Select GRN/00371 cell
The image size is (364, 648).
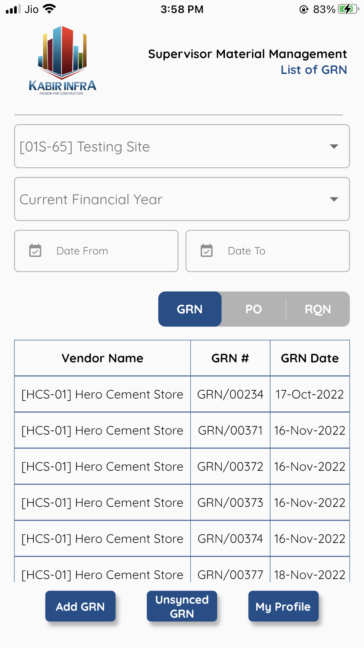[230, 430]
